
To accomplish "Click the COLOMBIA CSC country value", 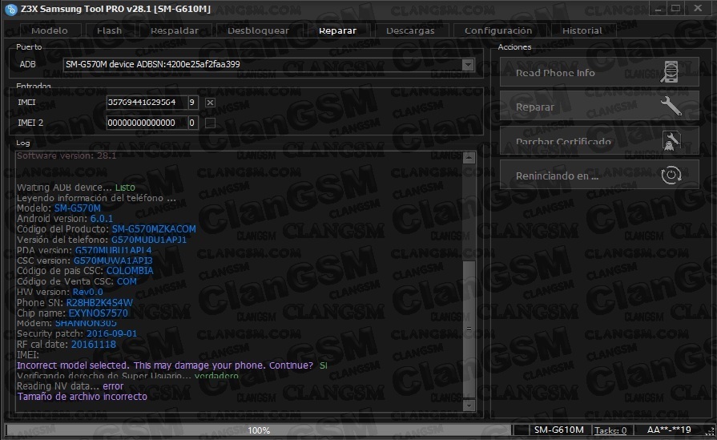I will [x=130, y=271].
